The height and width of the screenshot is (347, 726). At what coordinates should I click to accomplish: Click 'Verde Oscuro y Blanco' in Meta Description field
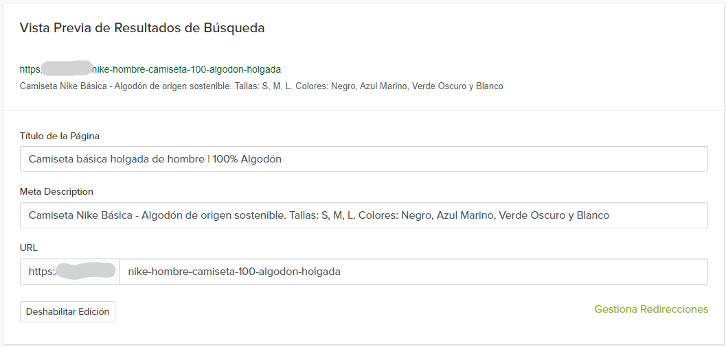tap(554, 215)
